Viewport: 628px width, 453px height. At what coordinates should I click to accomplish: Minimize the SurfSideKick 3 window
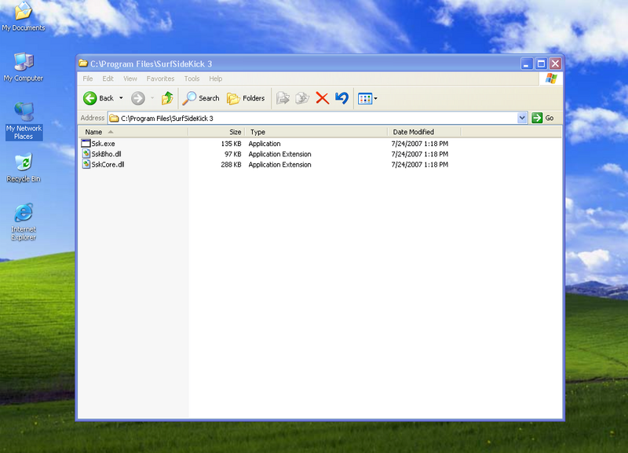527,64
